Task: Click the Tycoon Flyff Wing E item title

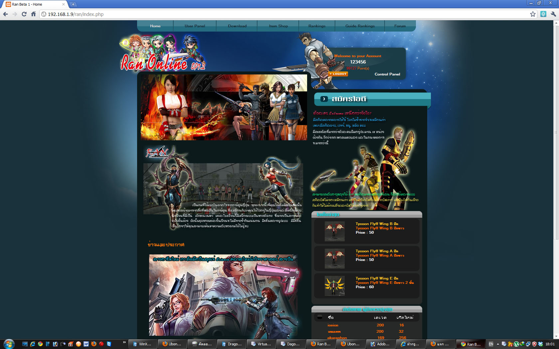Action: click(377, 278)
